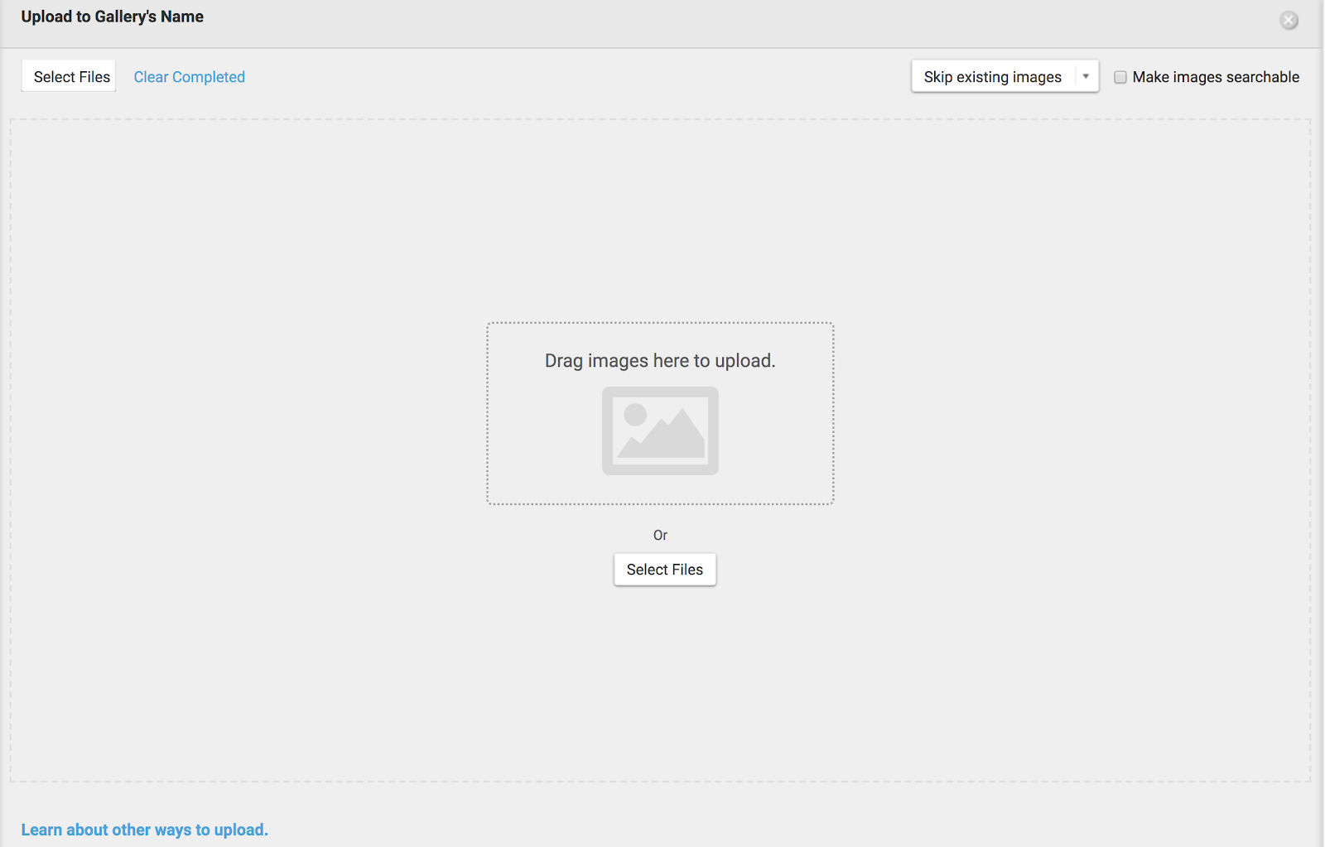Click the Upload to Gallery's Name title
1325x847 pixels.
point(113,17)
